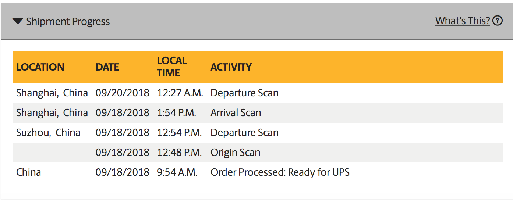Viewport: 513px width, 200px height.
Task: Click the 12:54 P.M. time cell
Action: point(179,133)
